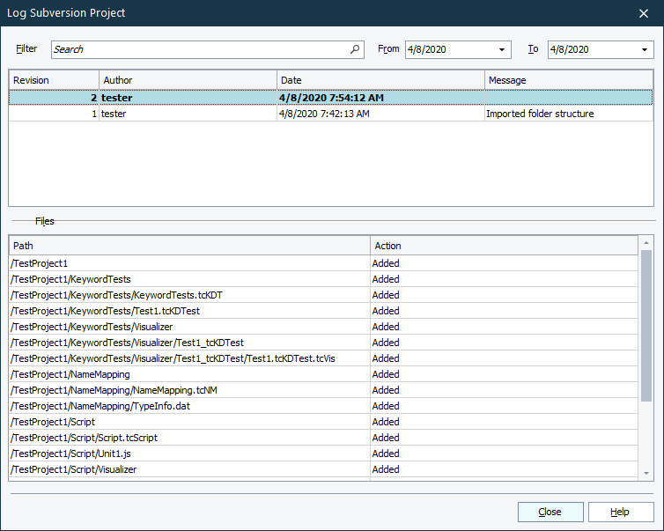Sort by the Message column header

coord(569,80)
